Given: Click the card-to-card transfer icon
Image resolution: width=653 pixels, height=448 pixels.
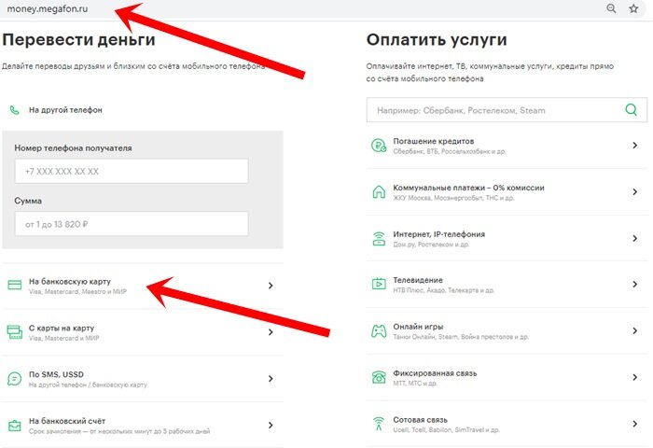Looking at the screenshot, I should coord(15,332).
